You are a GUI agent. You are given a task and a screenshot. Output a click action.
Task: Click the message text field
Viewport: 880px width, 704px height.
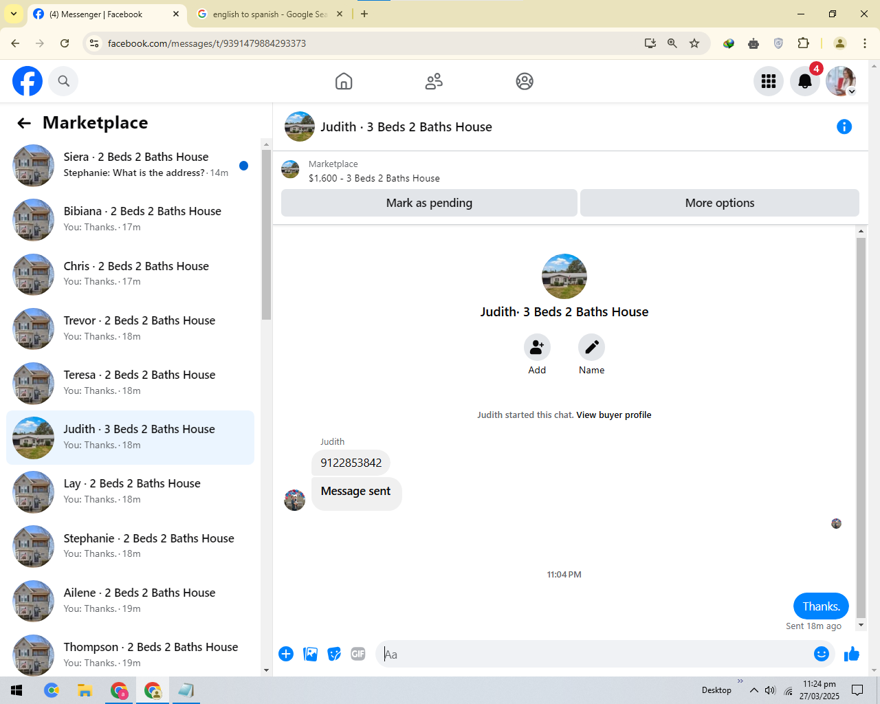point(595,654)
